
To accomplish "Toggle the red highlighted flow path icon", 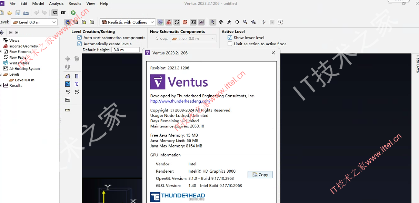I will click(x=185, y=22).
